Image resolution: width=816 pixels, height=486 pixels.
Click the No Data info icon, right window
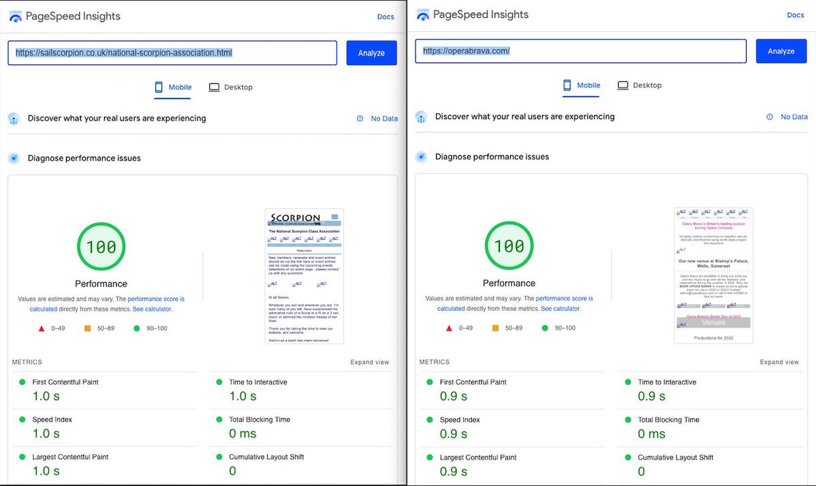[770, 117]
